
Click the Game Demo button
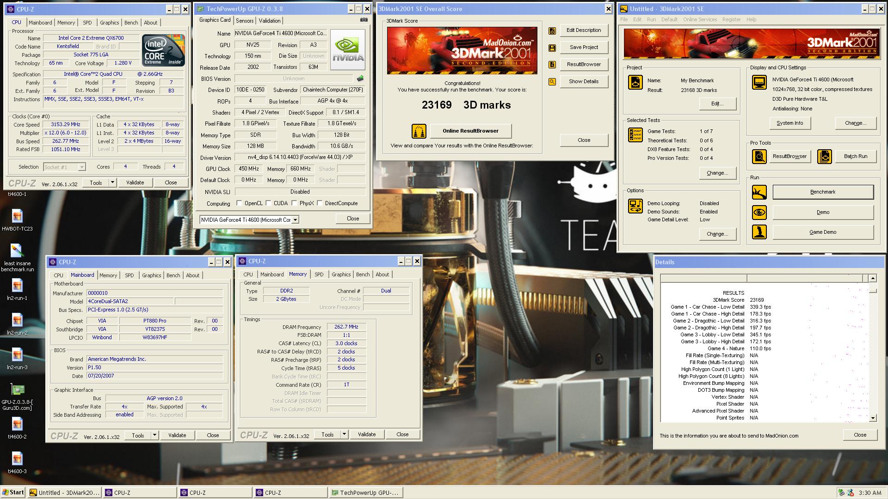coord(823,232)
